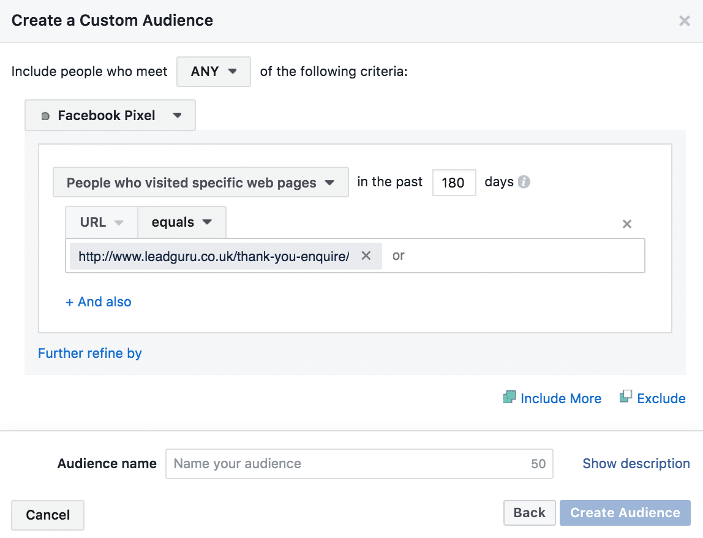Open the URL rule type dropdown

(102, 222)
